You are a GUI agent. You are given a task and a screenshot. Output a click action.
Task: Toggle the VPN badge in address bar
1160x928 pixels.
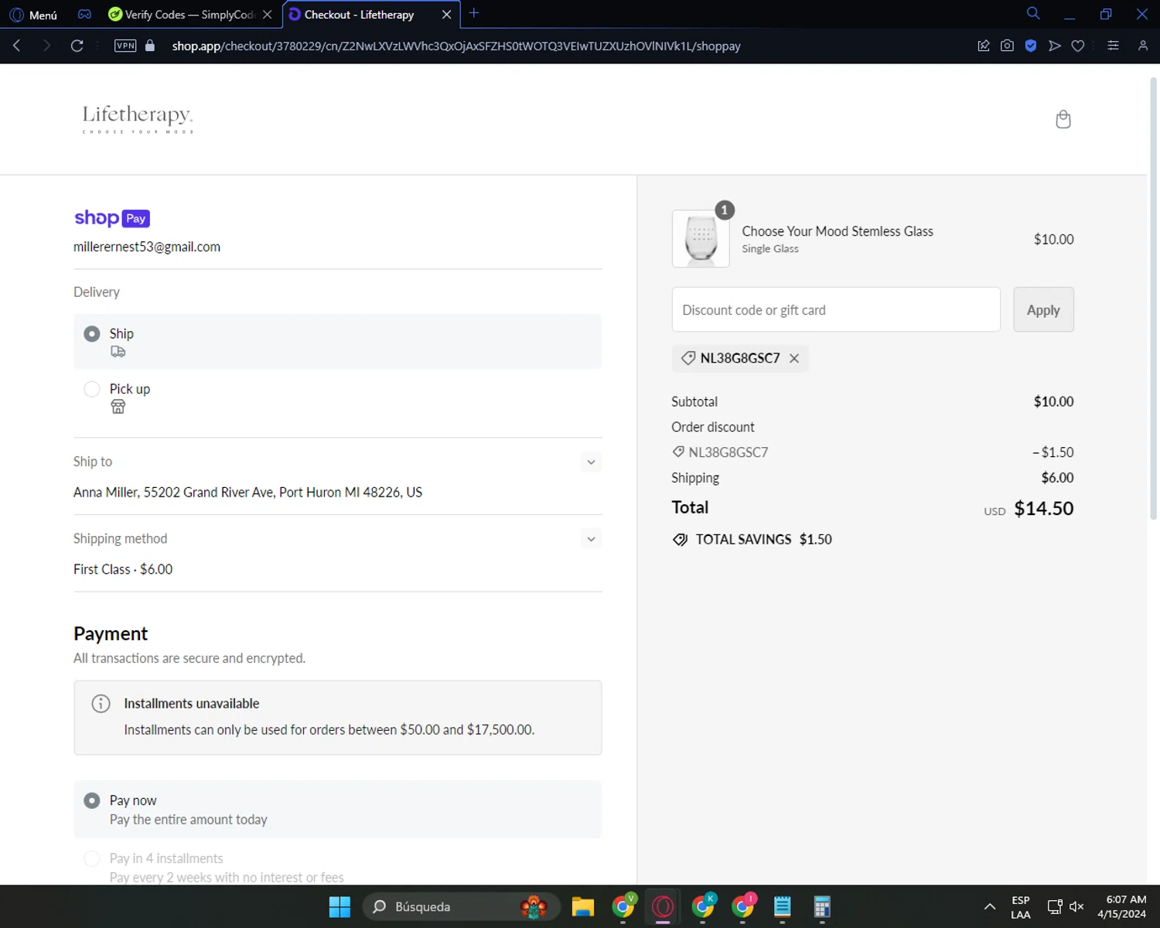pos(125,46)
